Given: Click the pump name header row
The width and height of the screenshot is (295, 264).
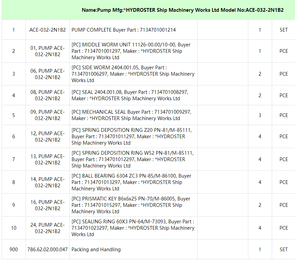Looking at the screenshot, I should (x=182, y=10).
